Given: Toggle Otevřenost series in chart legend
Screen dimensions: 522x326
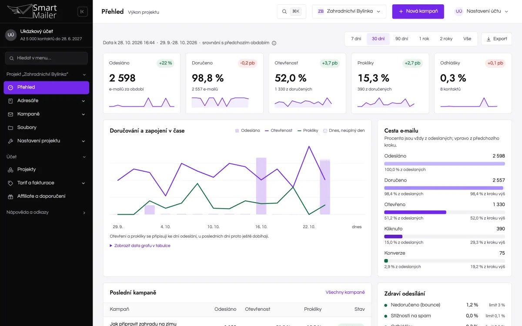Looking at the screenshot, I should (x=278, y=130).
